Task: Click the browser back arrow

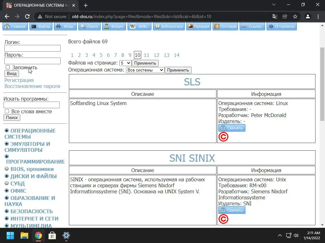Action: click(7, 16)
